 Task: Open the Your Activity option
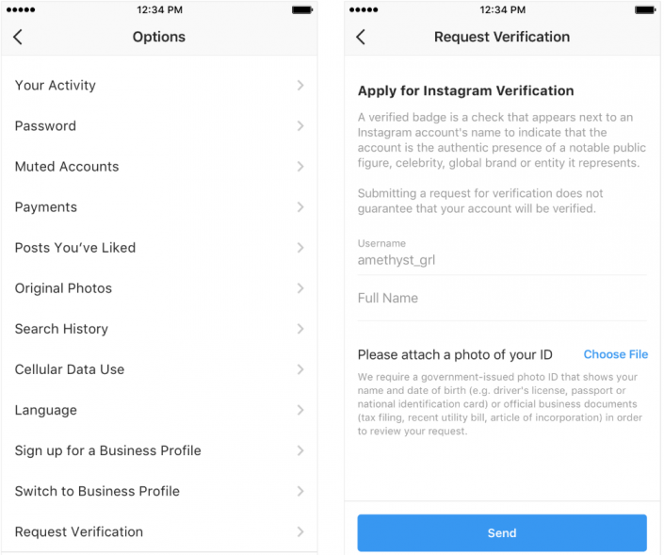point(56,85)
